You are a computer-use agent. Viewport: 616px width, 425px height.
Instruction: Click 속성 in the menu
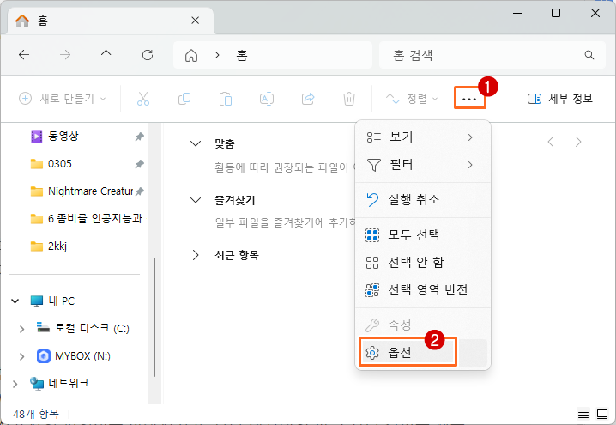tap(423, 325)
